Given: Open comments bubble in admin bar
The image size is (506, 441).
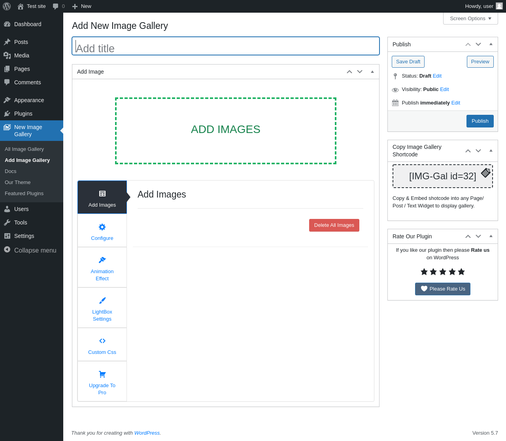Looking at the screenshot, I should click(x=56, y=6).
